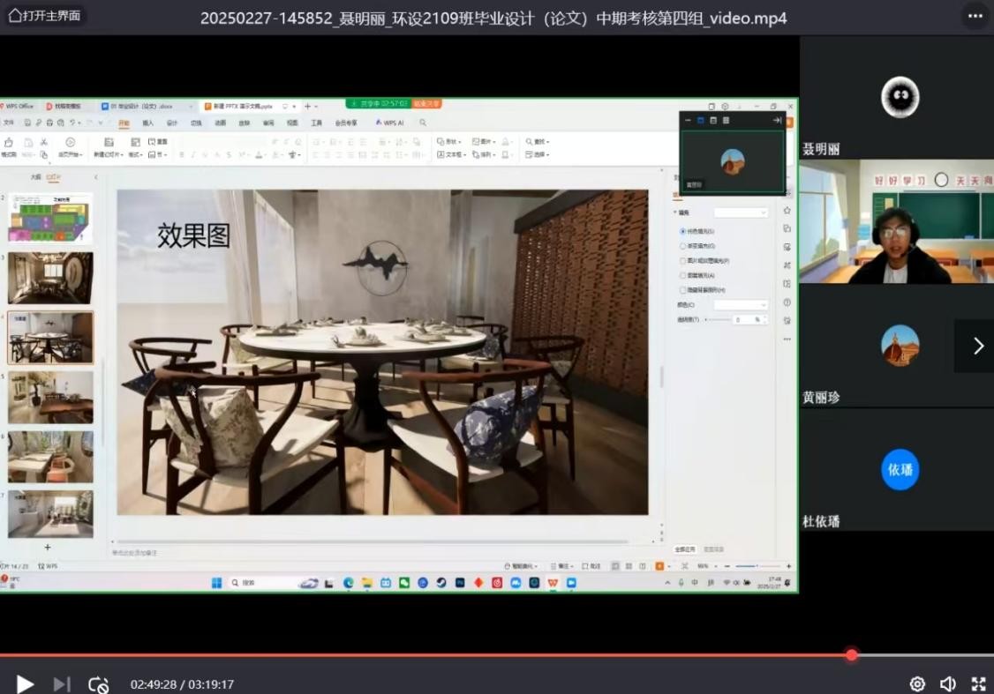994x694 pixels.
Task: Show more participants with the right arrow
Action: coord(977,346)
